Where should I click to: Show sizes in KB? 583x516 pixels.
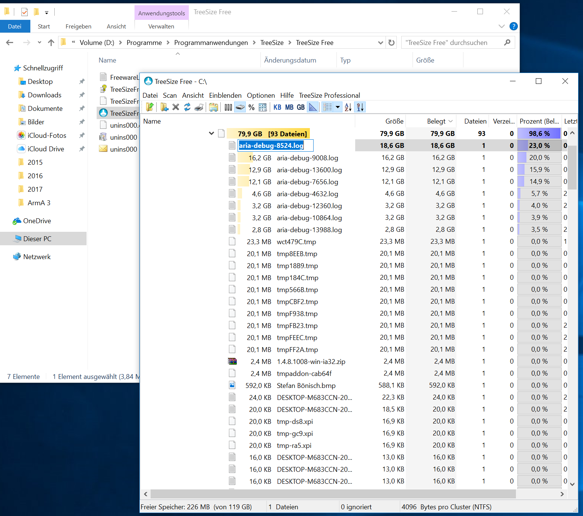click(277, 107)
